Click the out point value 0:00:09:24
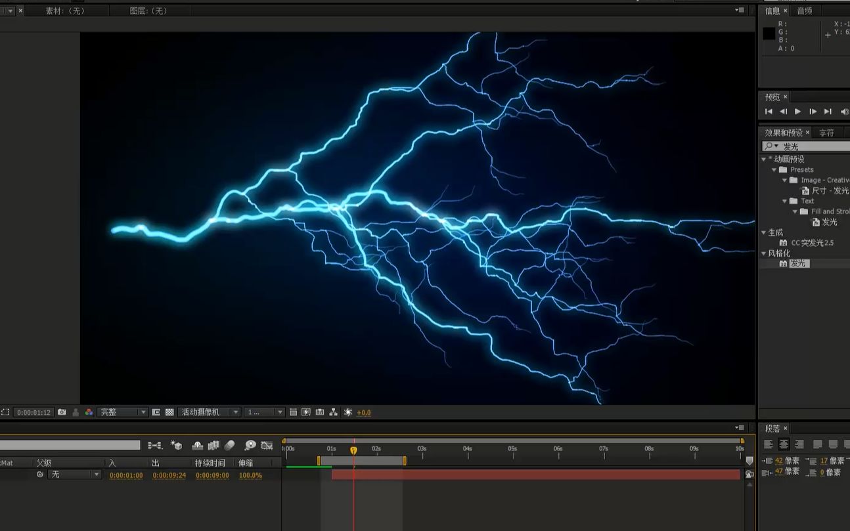 (x=169, y=475)
